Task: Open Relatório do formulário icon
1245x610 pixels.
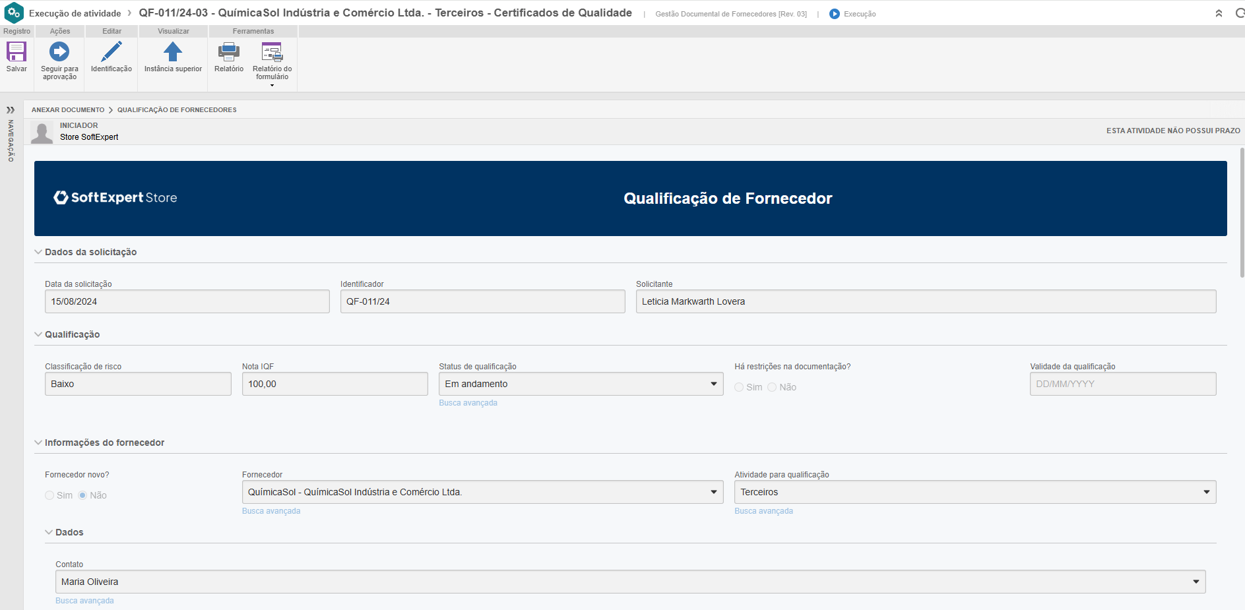Action: (272, 52)
